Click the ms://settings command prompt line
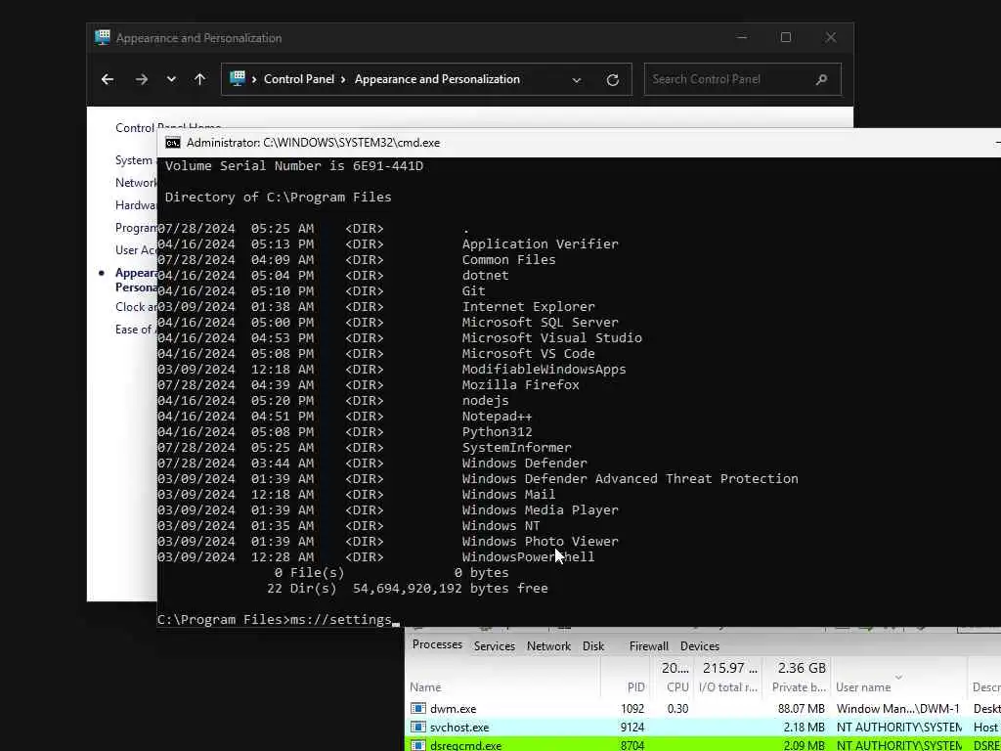Viewport: 1001px width, 751px height. click(279, 619)
